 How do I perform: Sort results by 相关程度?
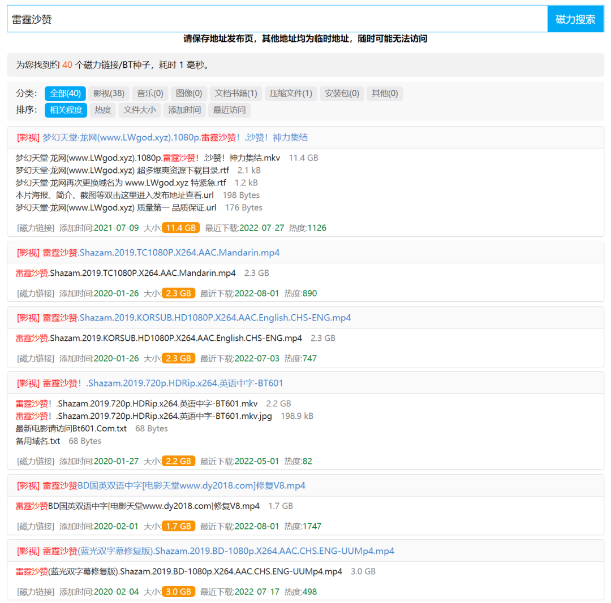[66, 110]
